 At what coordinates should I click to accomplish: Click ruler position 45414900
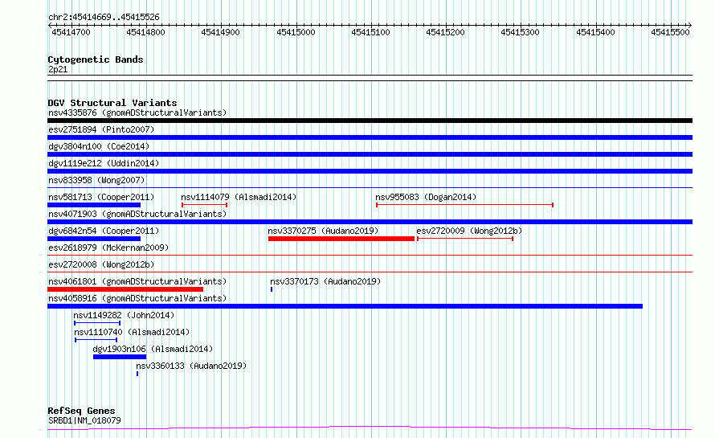[x=221, y=32]
